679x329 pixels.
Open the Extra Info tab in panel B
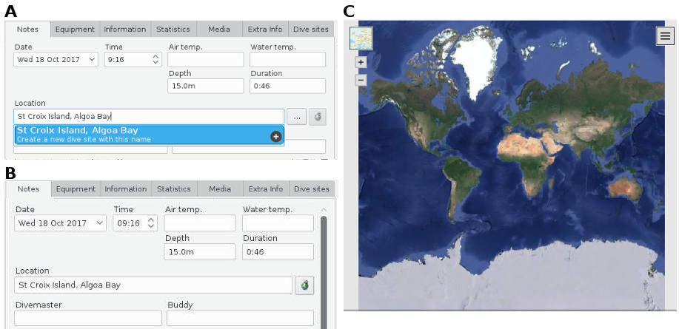pos(266,189)
